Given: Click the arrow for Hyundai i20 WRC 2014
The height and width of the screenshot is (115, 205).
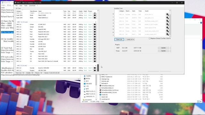Looking at the screenshot, I should tap(95, 44).
